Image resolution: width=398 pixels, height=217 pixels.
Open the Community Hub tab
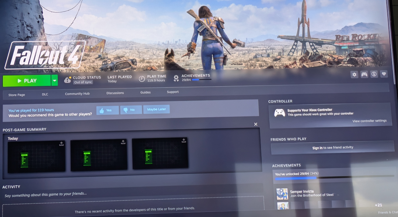(77, 94)
